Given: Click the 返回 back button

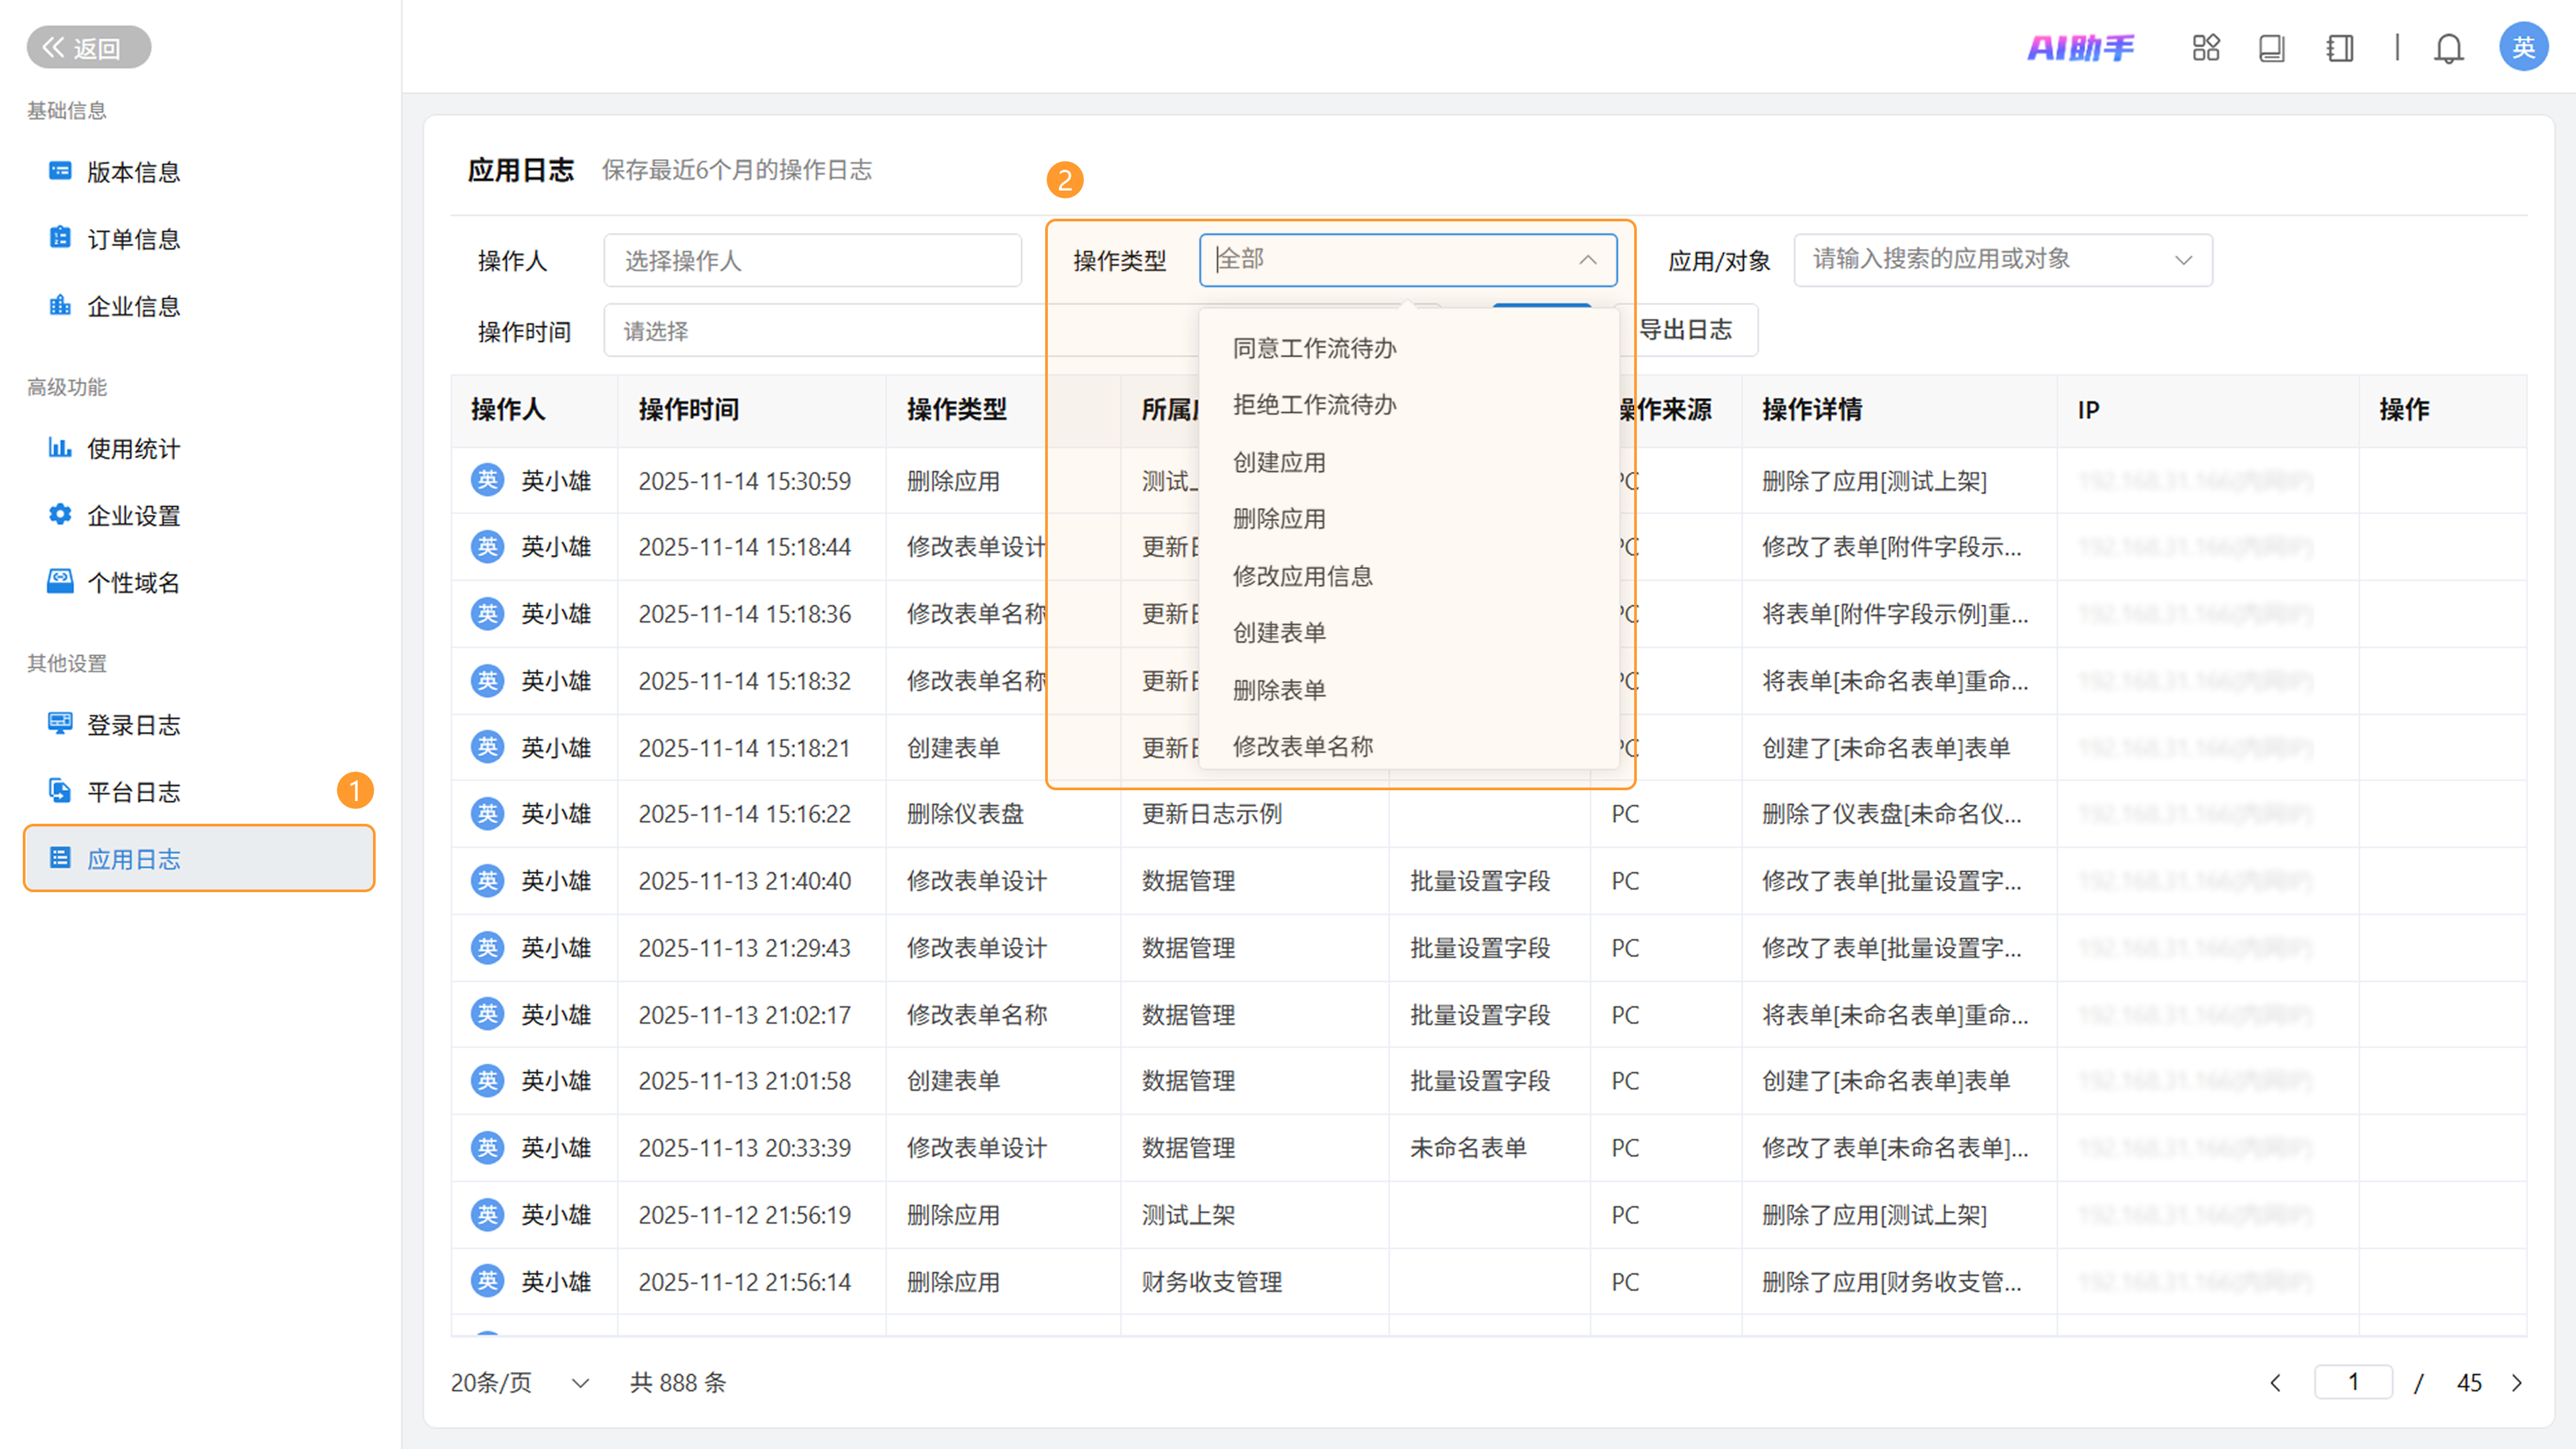Looking at the screenshot, I should click(88, 47).
